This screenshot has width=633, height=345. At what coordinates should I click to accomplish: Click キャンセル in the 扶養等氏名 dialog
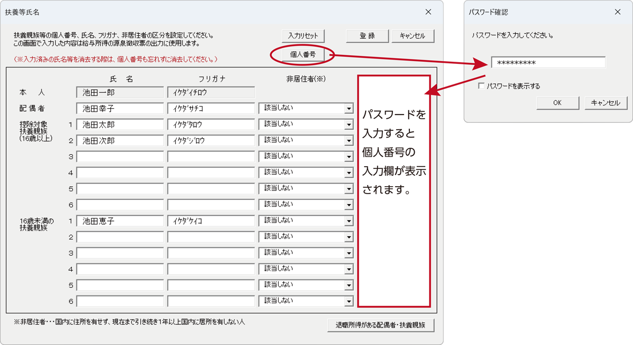(x=413, y=36)
